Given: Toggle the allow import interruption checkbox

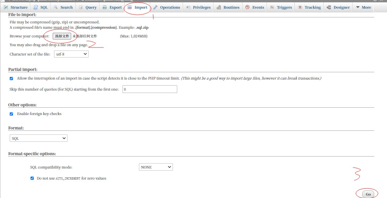Looking at the screenshot, I should [11, 78].
